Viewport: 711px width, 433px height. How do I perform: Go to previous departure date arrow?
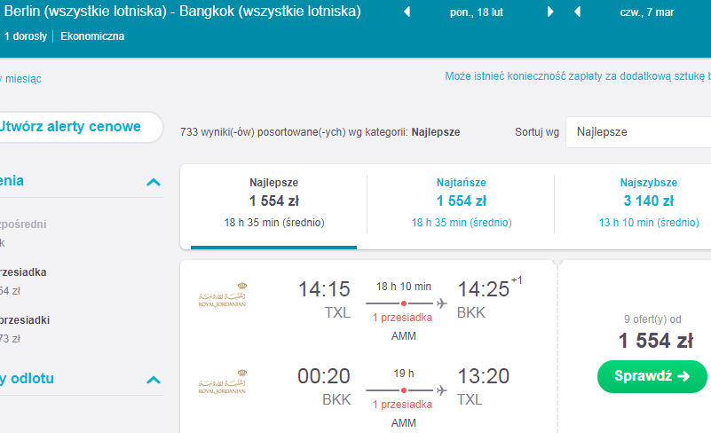[x=407, y=12]
